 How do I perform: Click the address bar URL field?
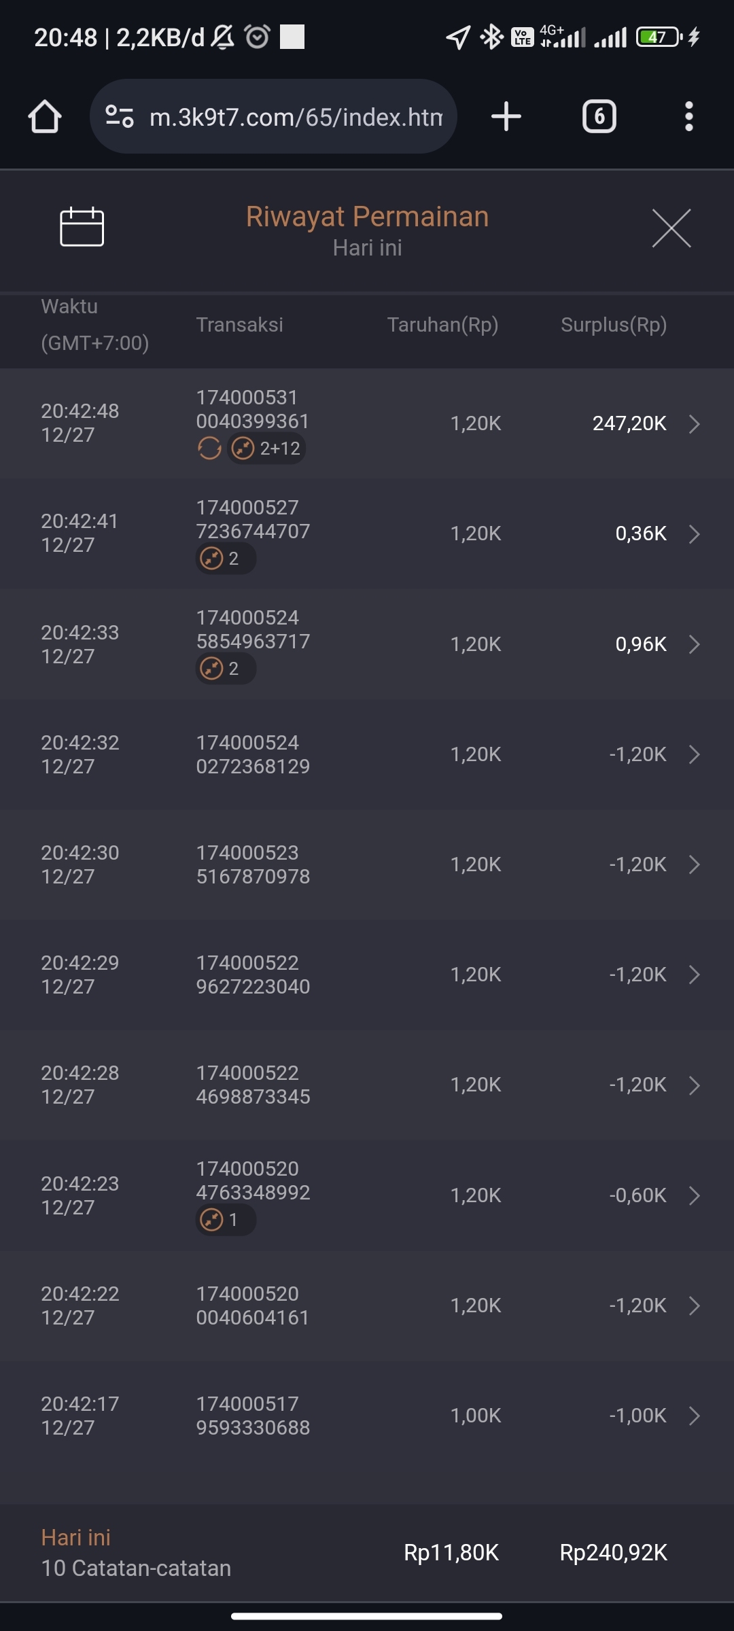pyautogui.click(x=296, y=117)
